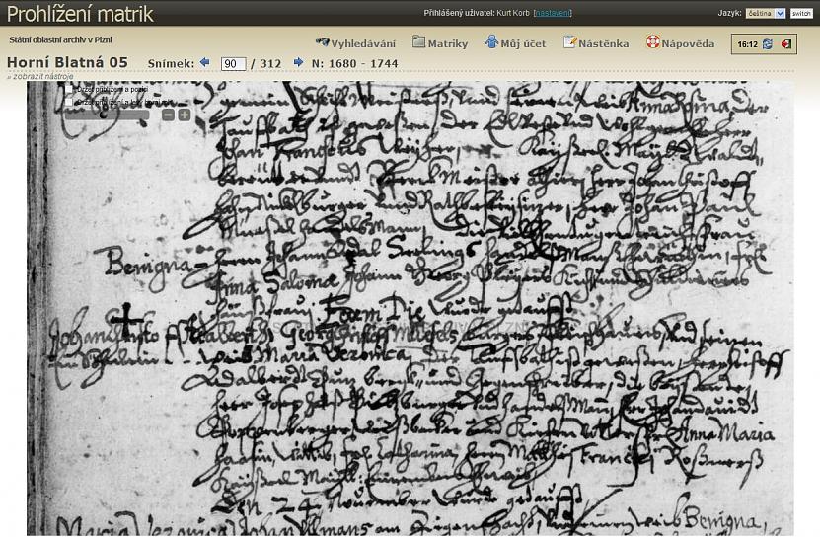The image size is (820, 537).
Task: Zoom out with the minus button
Action: [168, 115]
